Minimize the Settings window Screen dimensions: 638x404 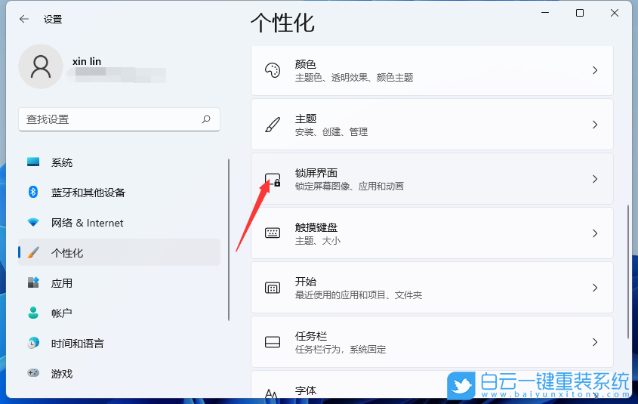tap(545, 13)
